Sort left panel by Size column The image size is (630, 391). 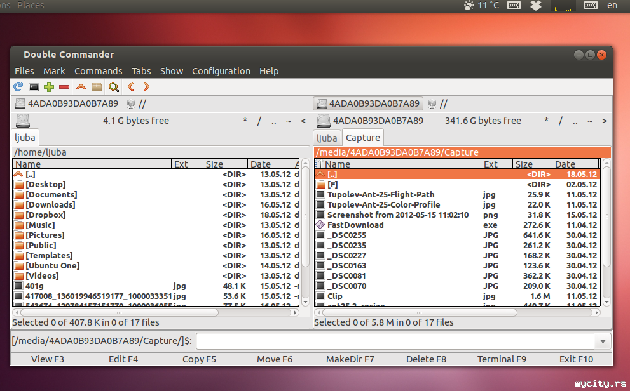point(225,164)
